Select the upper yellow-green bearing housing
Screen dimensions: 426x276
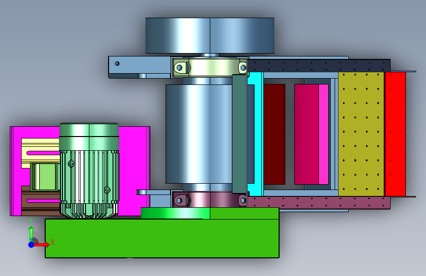pyautogui.click(x=211, y=67)
